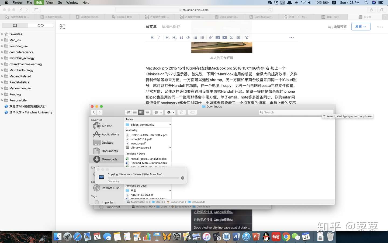
Task: Select Remote Disc in Finder sidebar
Action: click(107, 188)
